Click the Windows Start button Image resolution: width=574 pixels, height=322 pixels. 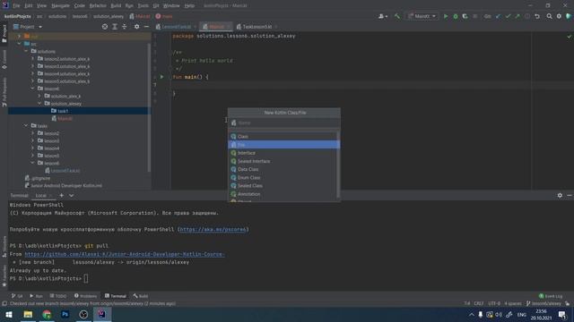tap(9, 314)
